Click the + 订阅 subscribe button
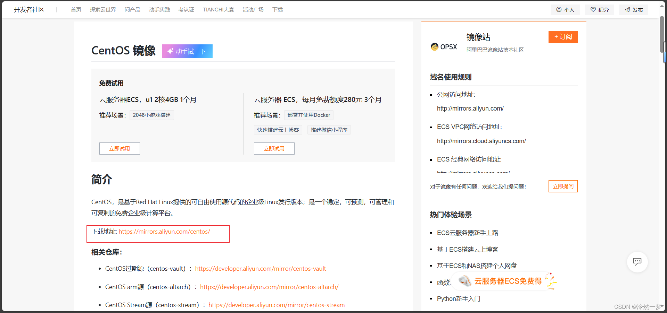The height and width of the screenshot is (313, 667). coord(563,37)
